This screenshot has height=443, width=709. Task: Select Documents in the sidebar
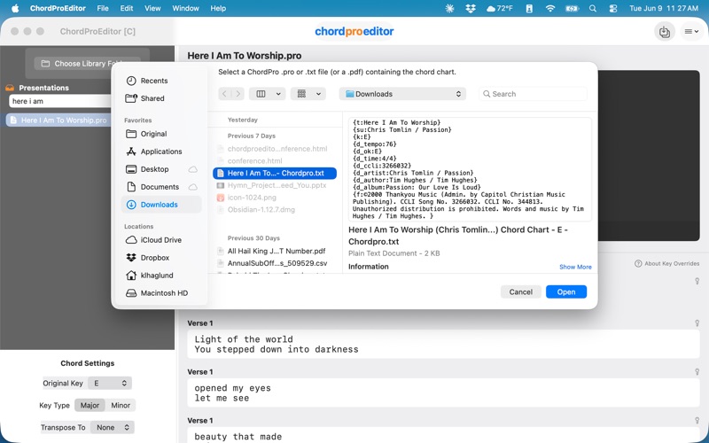pyautogui.click(x=160, y=187)
